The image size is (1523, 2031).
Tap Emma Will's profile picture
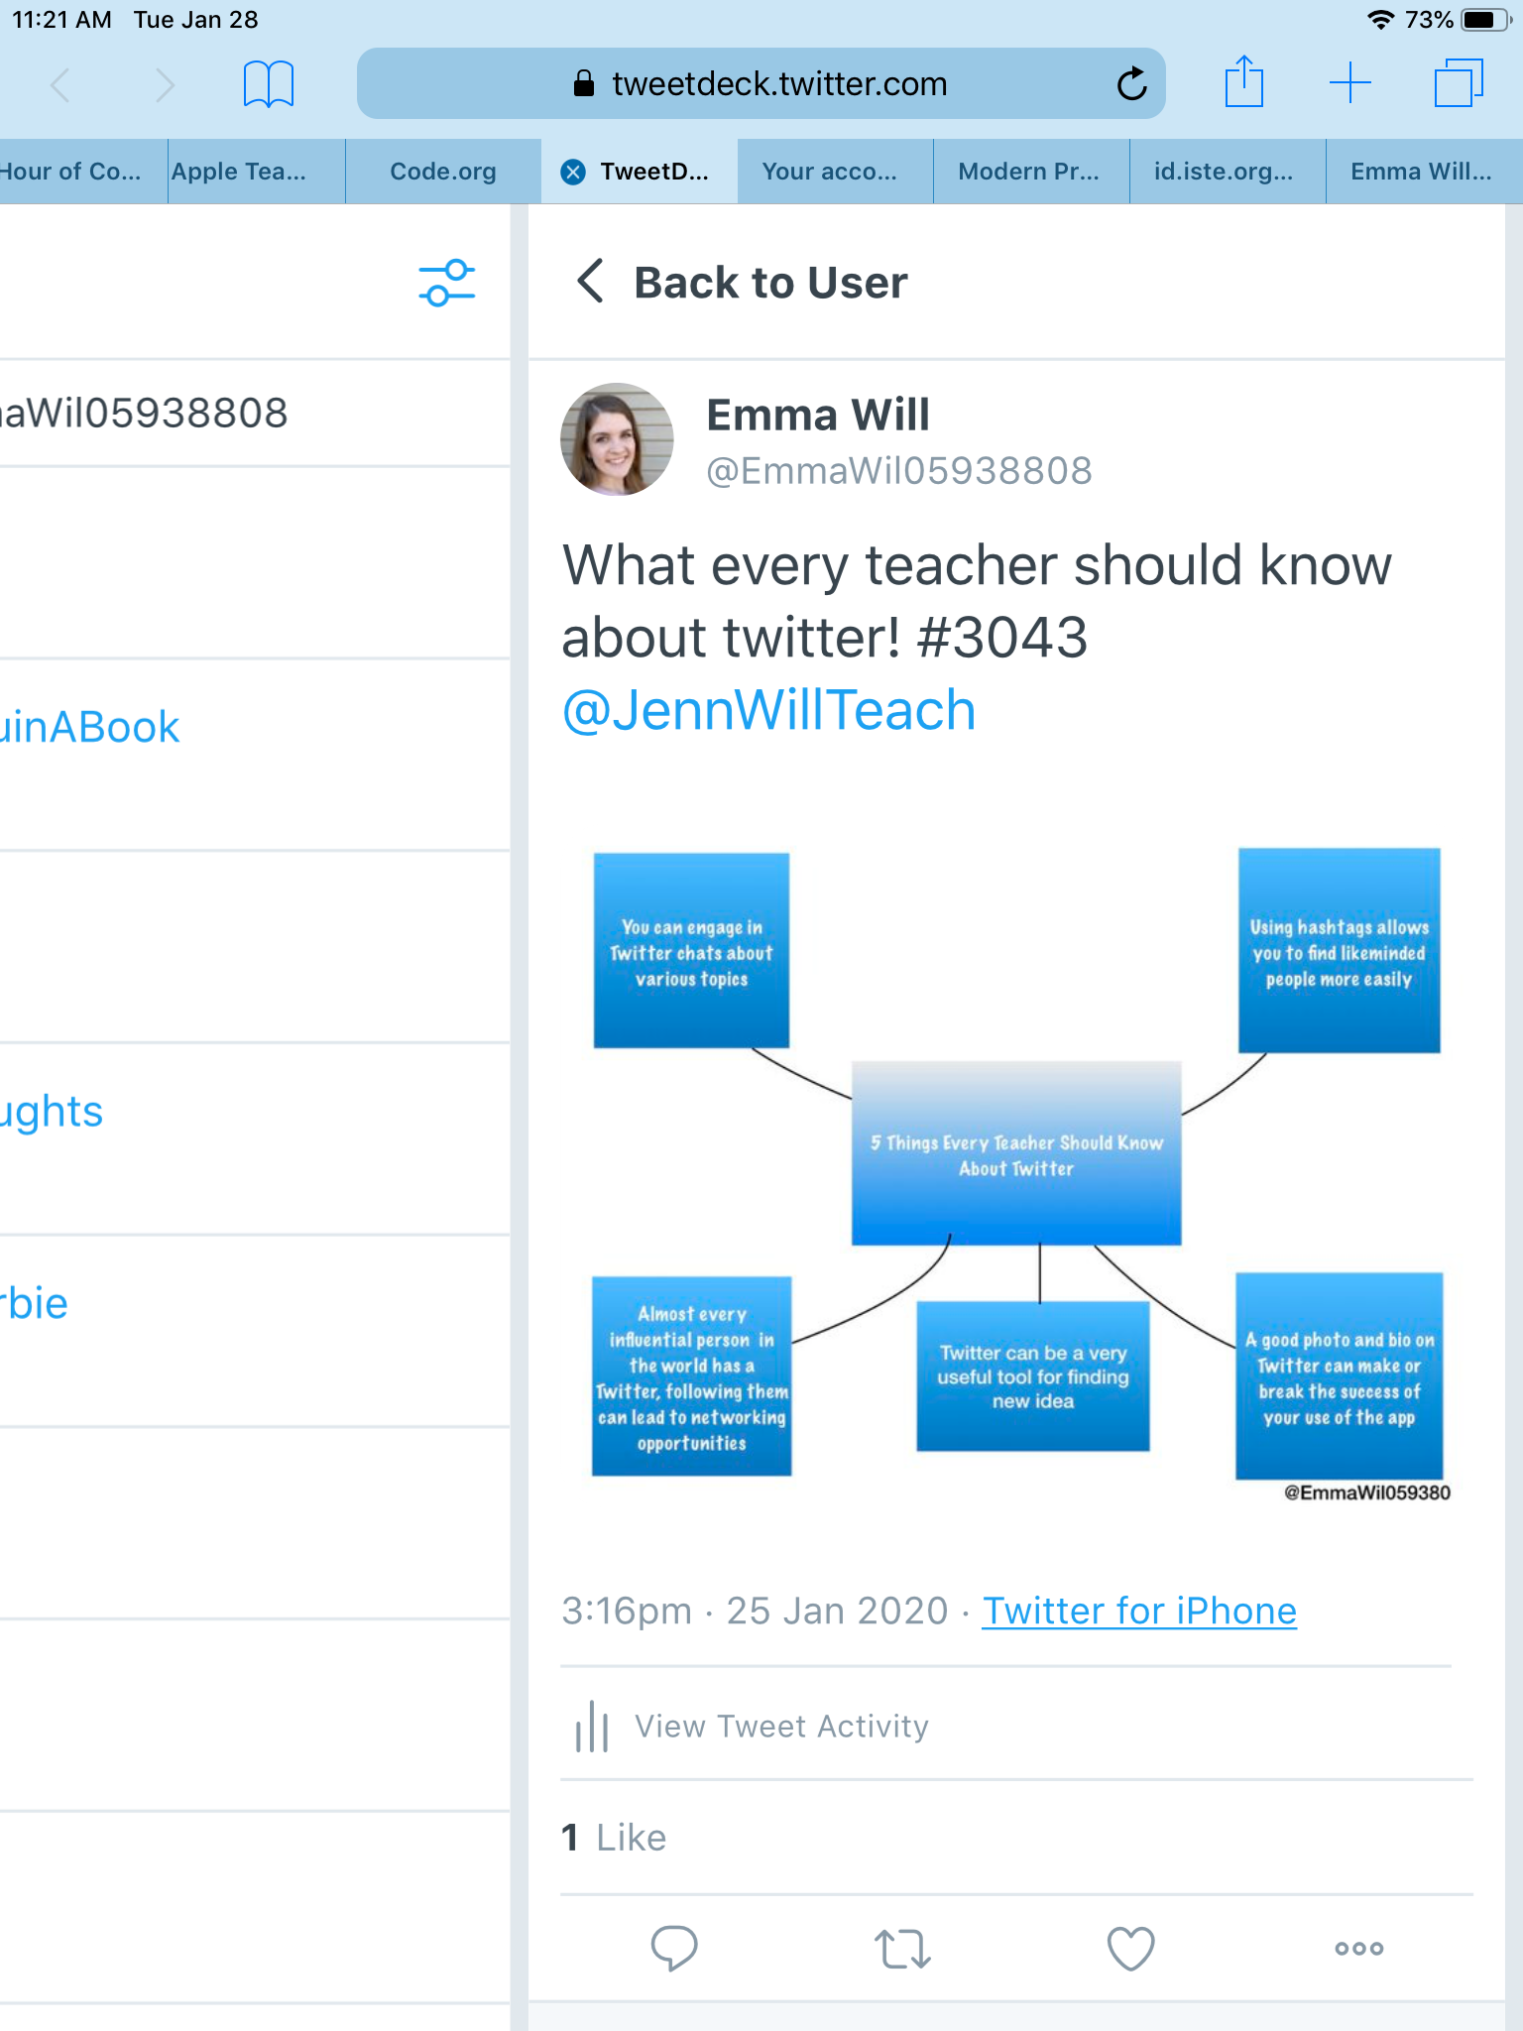coord(617,439)
